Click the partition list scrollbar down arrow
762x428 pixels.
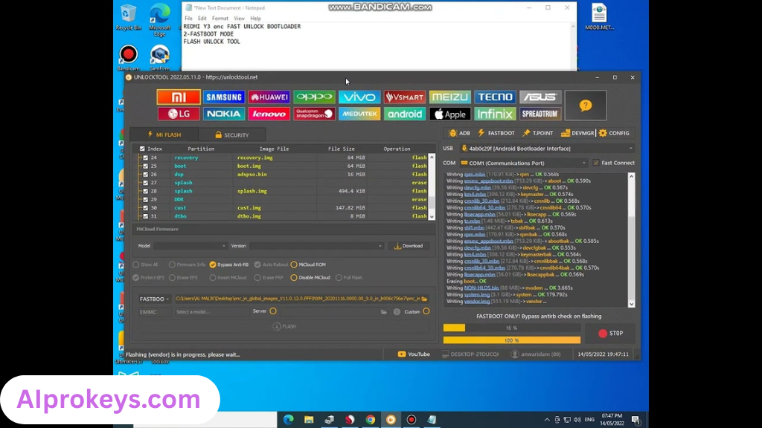pos(432,217)
